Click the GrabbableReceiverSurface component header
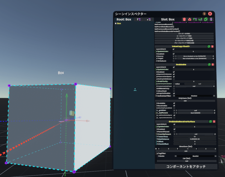 pos(182,122)
